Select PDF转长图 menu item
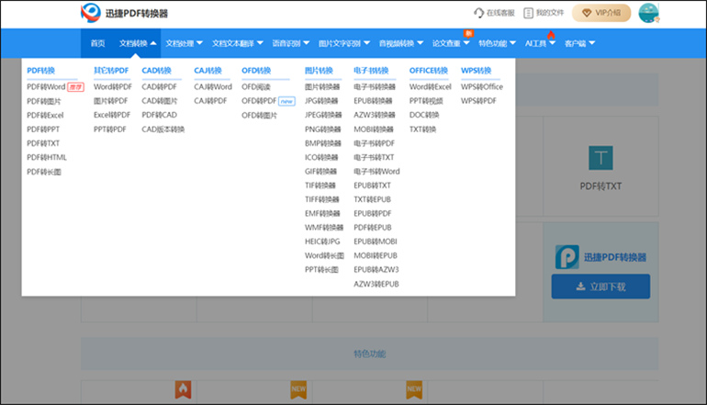Image resolution: width=707 pixels, height=405 pixels. pos(44,172)
